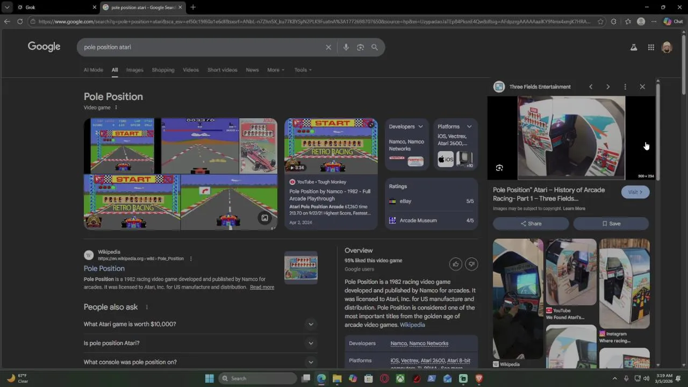Show the previous image in the preview panel
The image size is (688, 387).
[x=591, y=87]
